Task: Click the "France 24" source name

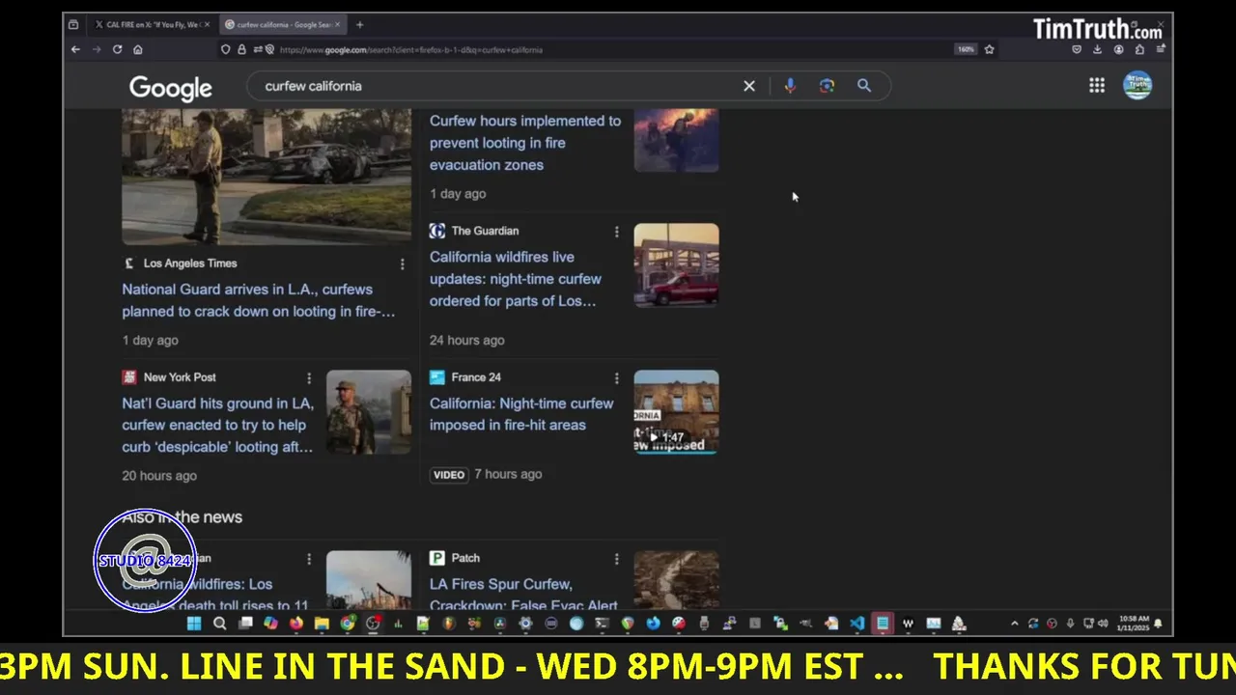Action: pyautogui.click(x=476, y=377)
